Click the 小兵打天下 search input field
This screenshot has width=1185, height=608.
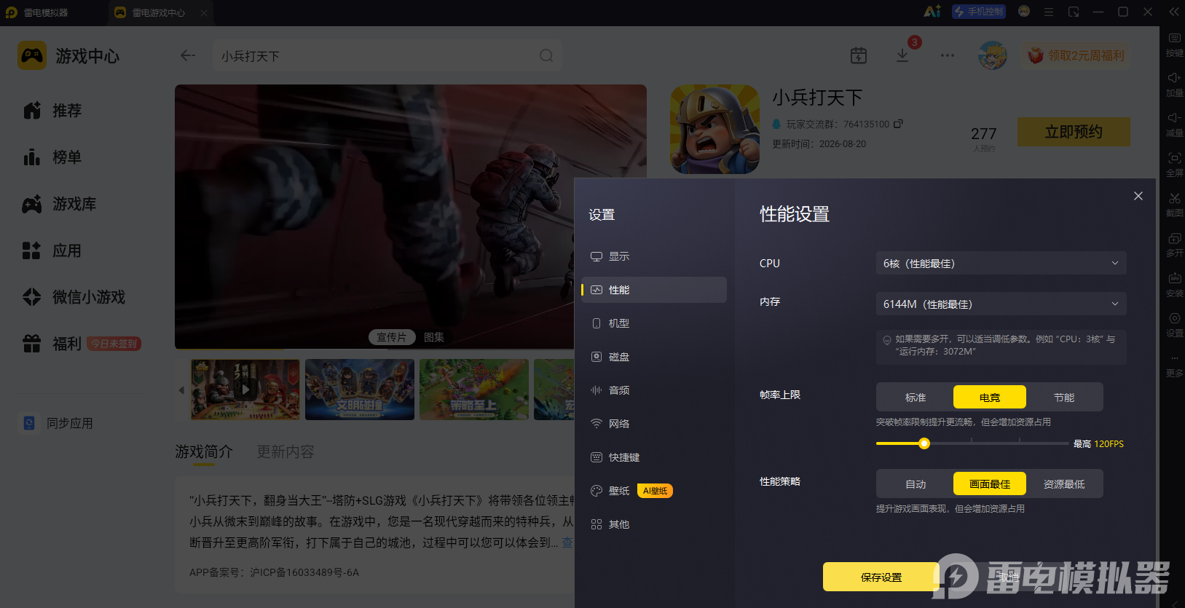tap(387, 55)
